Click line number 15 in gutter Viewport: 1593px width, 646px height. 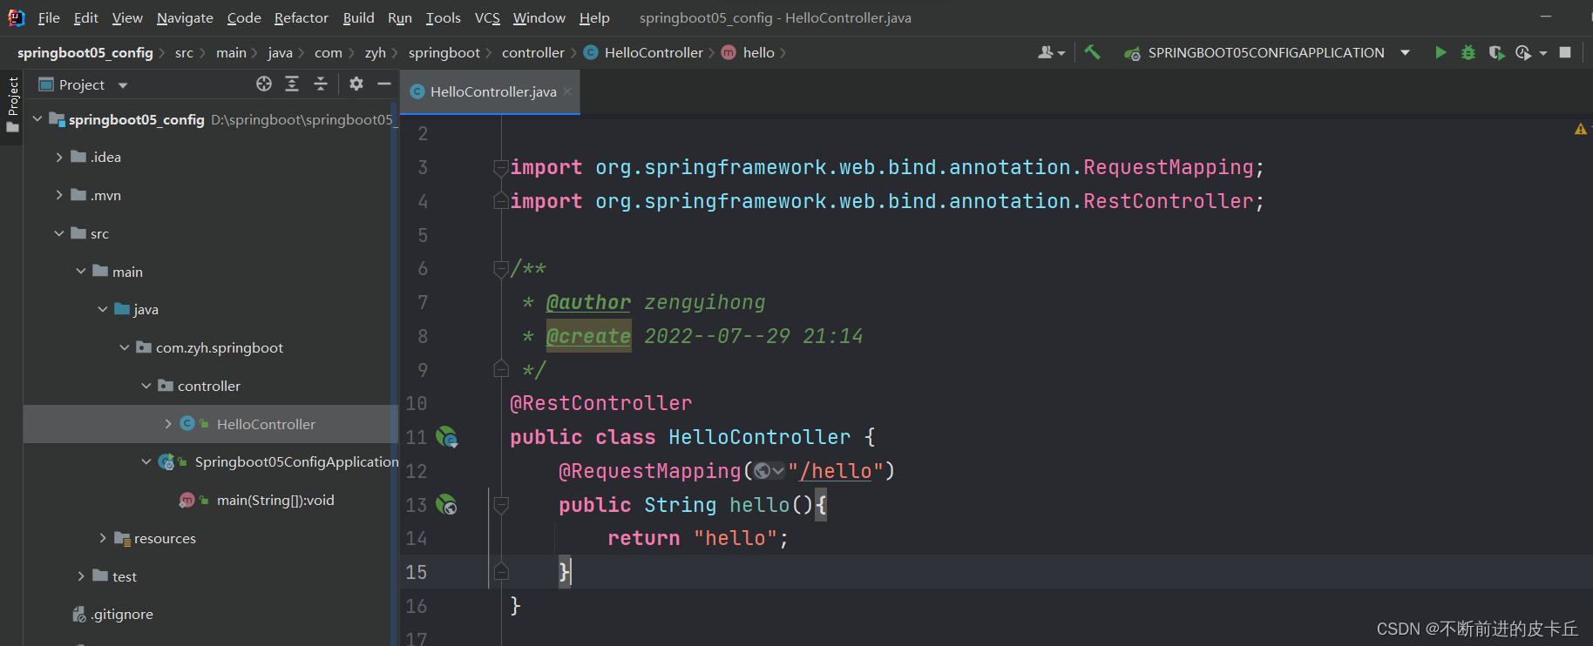pos(417,572)
